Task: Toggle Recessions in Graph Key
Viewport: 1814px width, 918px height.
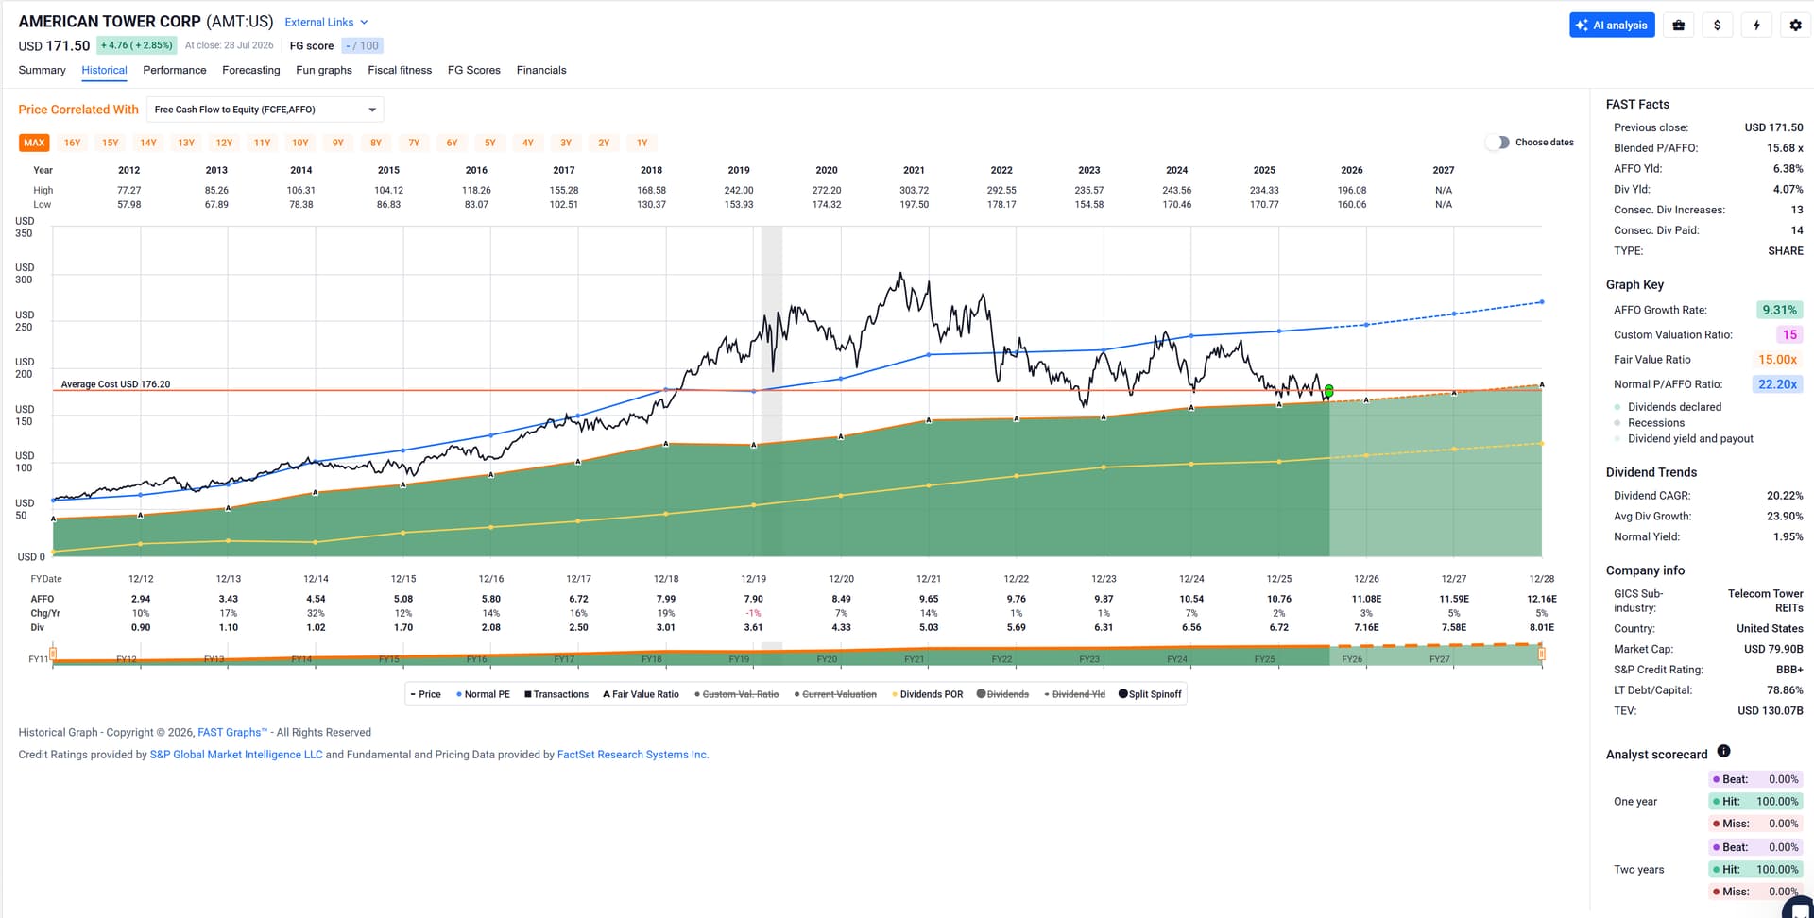Action: 1650,423
